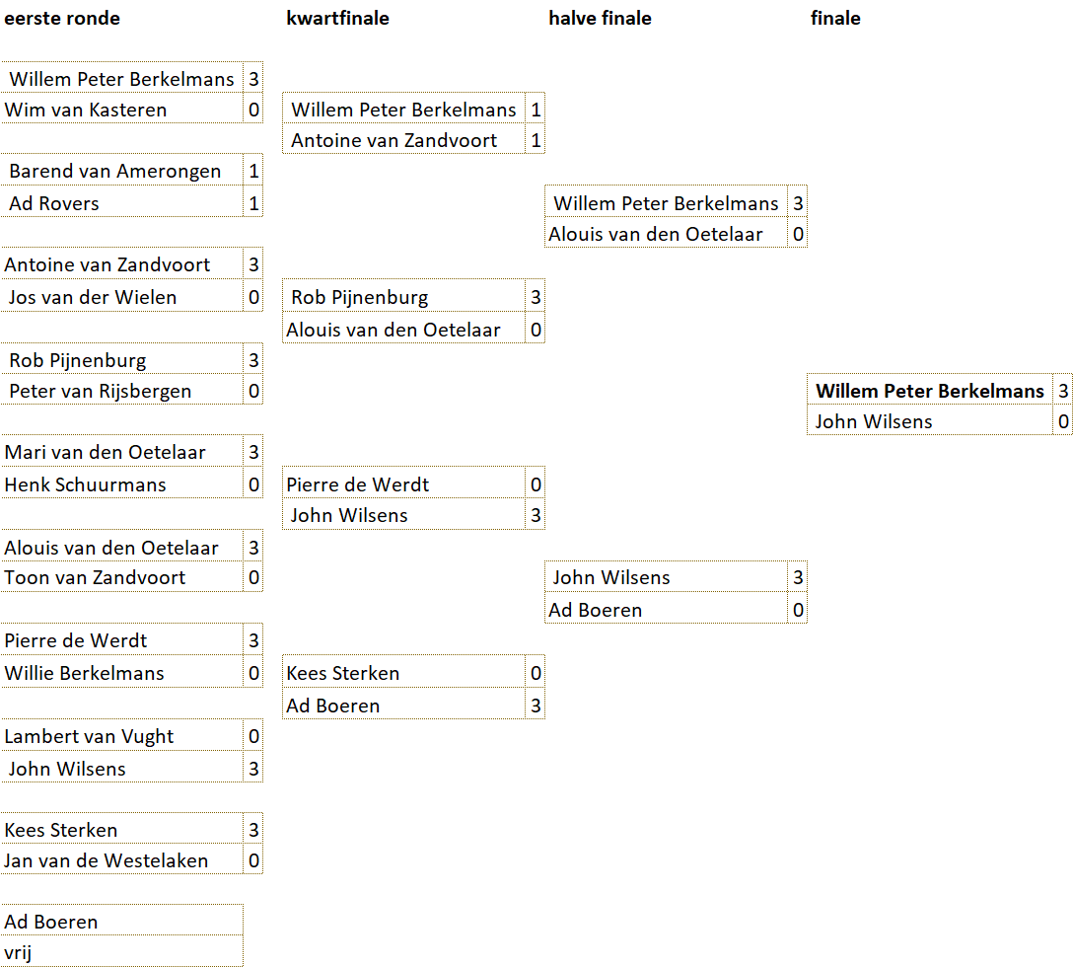Screen dimensions: 1073x967
Task: Select the Lambert van Vught cell
Action: point(89,736)
